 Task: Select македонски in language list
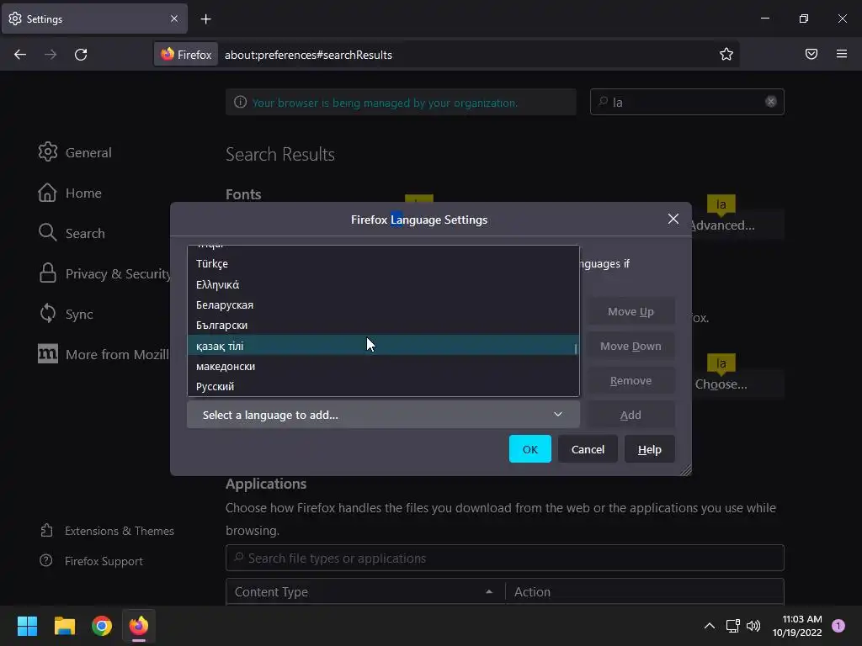click(x=383, y=366)
